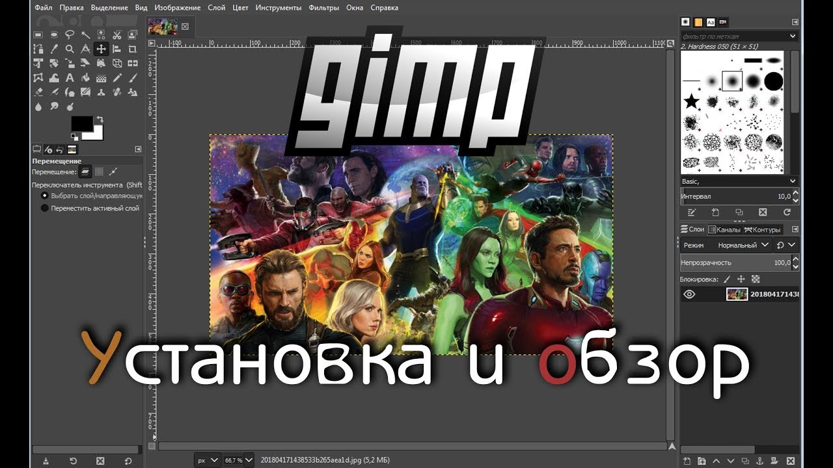The image size is (833, 468).
Task: Select the Bucket Fill tool
Action: [x=85, y=77]
